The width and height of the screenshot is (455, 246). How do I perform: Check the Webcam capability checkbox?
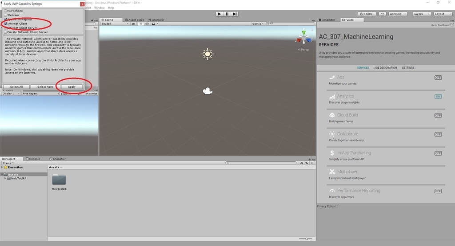point(5,15)
